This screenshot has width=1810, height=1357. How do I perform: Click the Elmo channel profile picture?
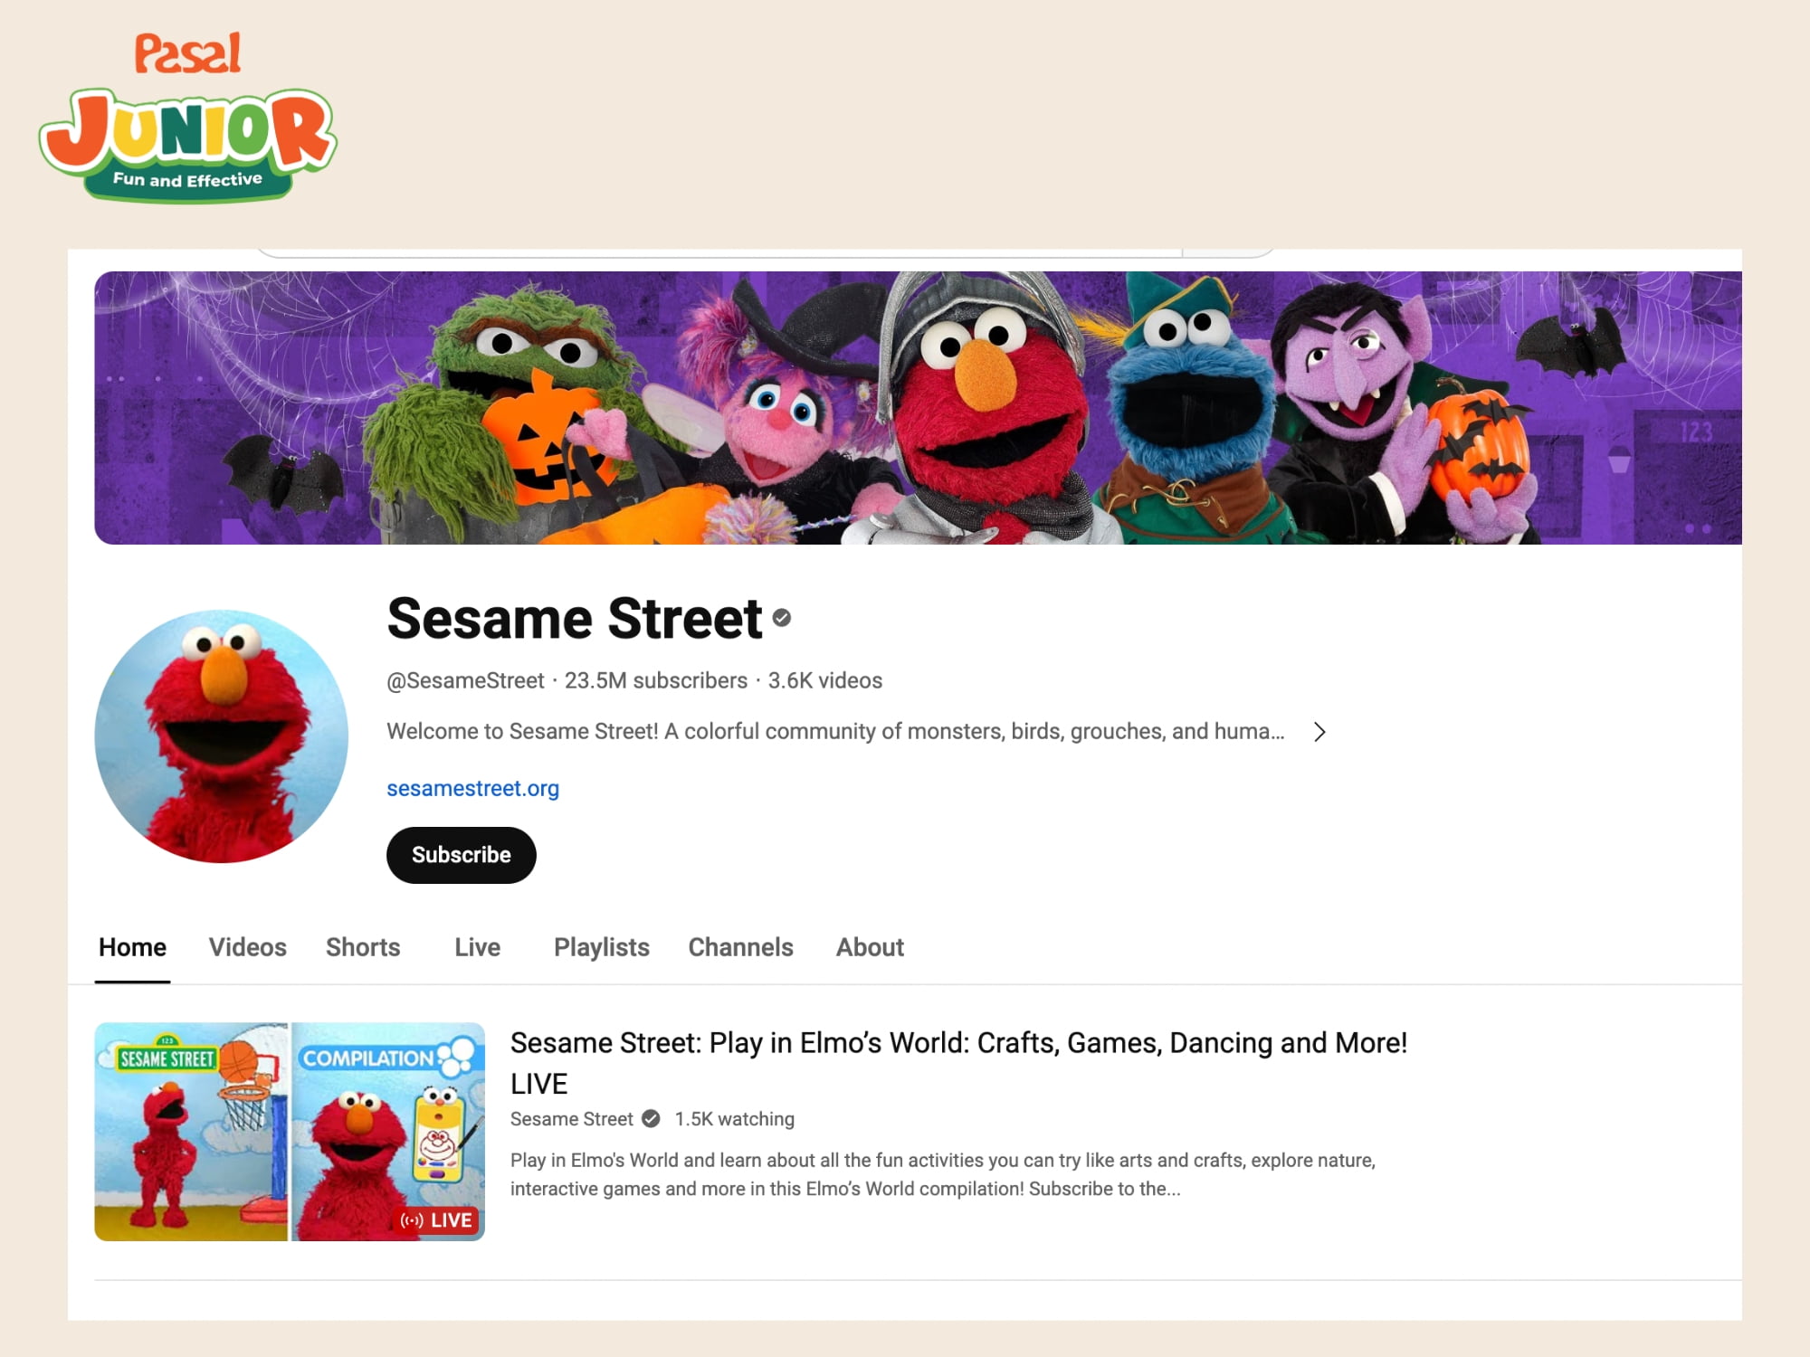222,735
